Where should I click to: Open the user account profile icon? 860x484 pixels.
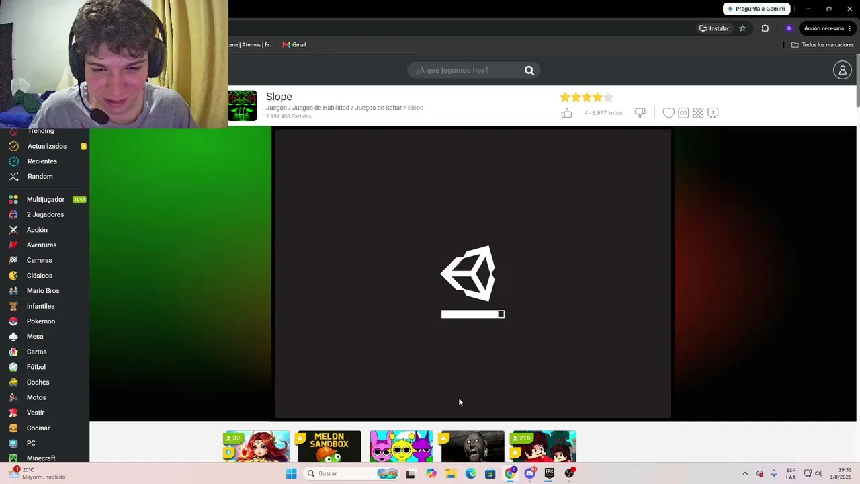(x=843, y=70)
